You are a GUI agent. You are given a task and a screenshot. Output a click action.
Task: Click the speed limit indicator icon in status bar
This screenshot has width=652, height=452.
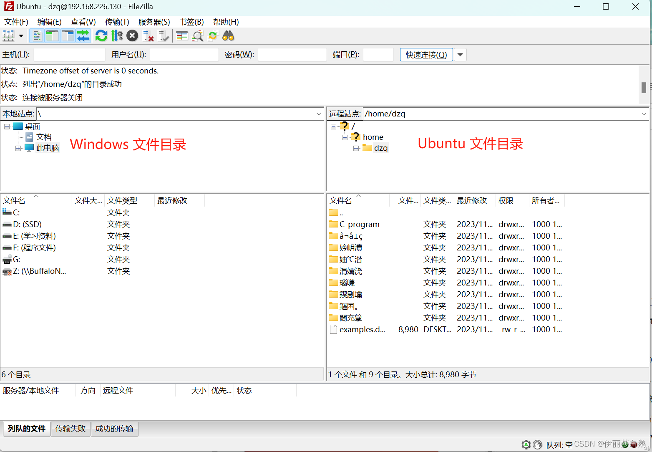tap(538, 444)
